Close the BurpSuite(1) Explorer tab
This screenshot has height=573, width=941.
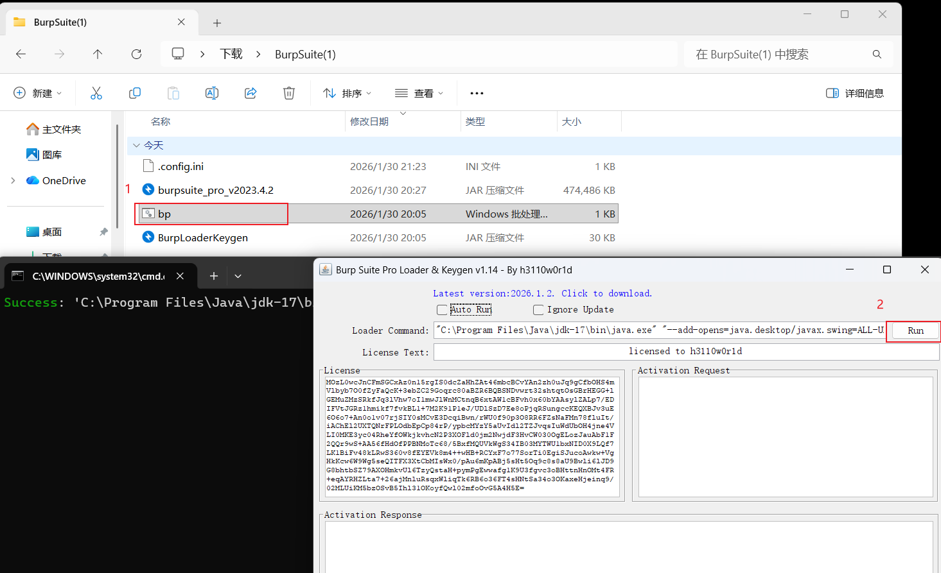pos(181,22)
